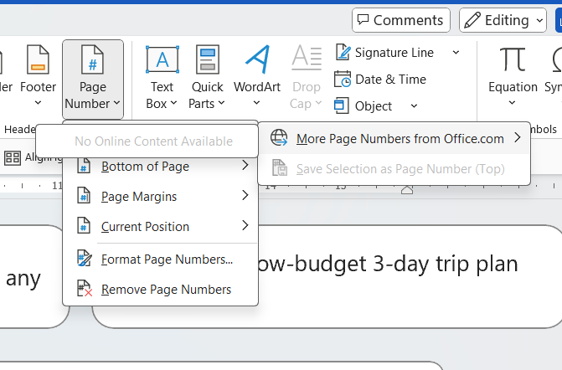Click the Bottom of Page icon
Image resolution: width=562 pixels, height=370 pixels.
[84, 167]
